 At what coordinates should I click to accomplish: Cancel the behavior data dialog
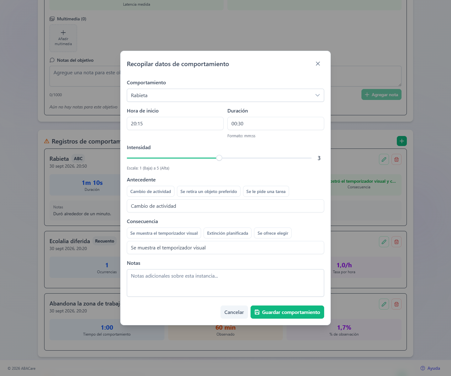pyautogui.click(x=234, y=312)
